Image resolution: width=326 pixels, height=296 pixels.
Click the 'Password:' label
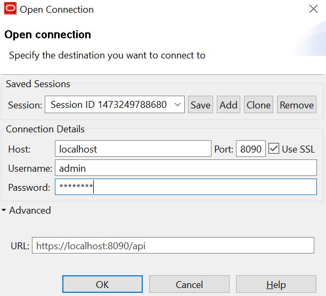point(29,188)
